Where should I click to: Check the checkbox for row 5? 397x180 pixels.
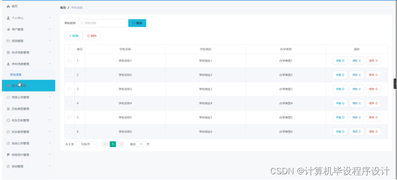click(x=69, y=117)
